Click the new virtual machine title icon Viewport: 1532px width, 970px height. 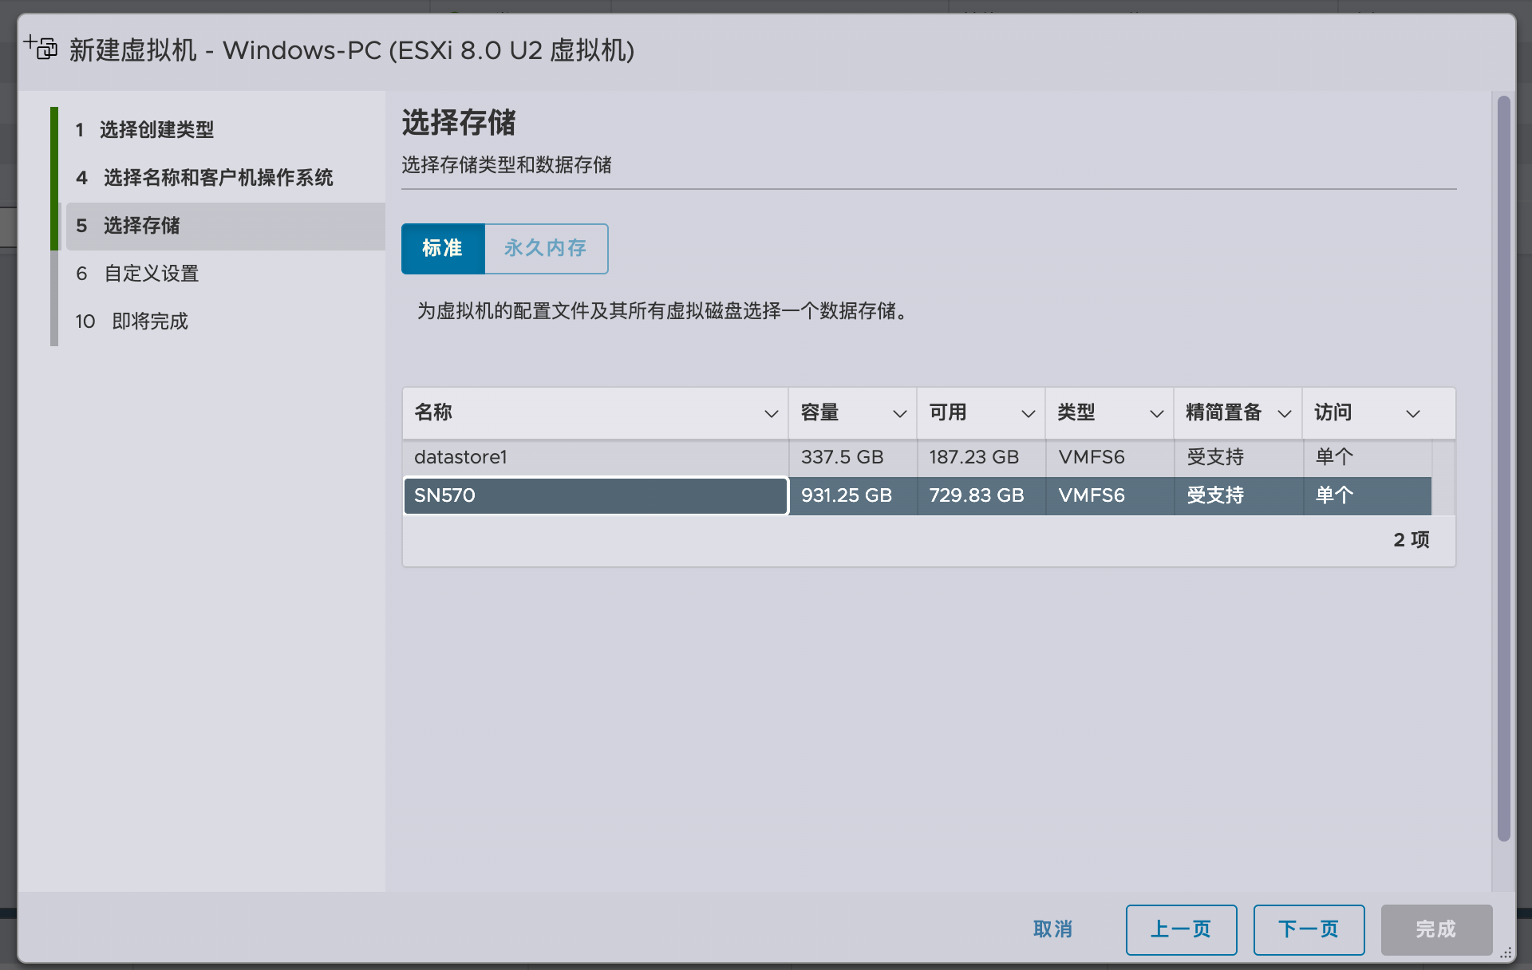[41, 48]
